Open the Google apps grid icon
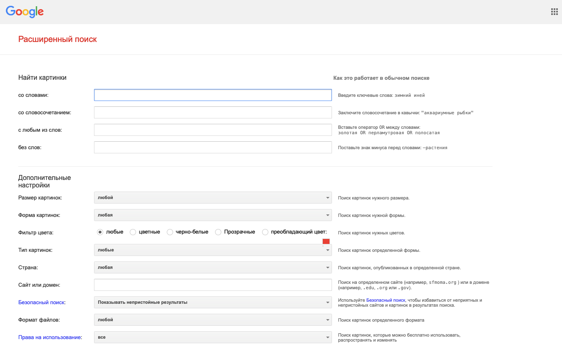 (554, 12)
